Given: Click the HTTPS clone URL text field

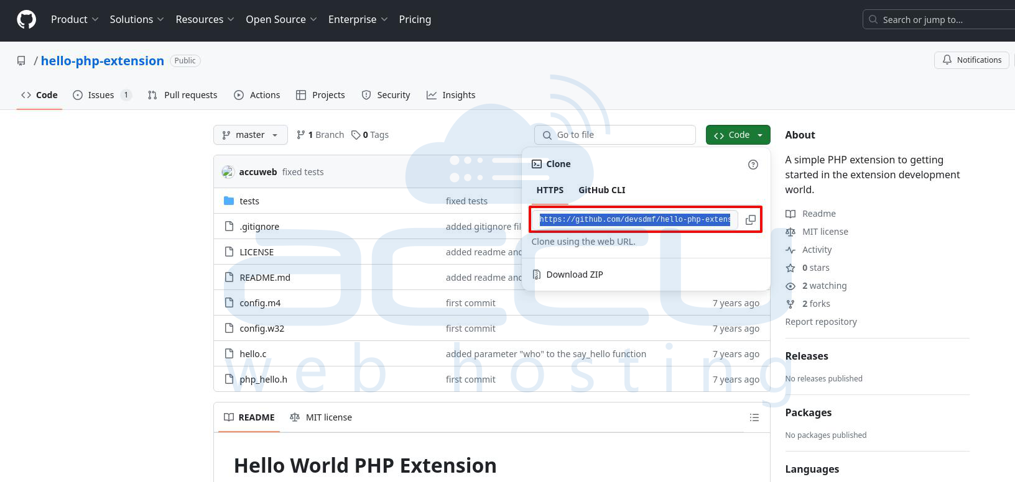Looking at the screenshot, I should pyautogui.click(x=635, y=220).
